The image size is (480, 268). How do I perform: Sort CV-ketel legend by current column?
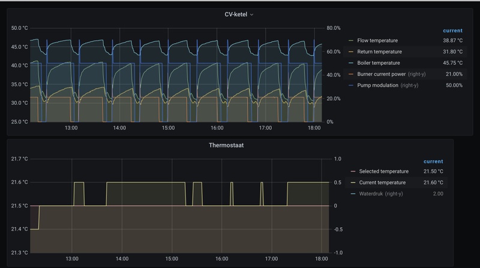(452, 31)
